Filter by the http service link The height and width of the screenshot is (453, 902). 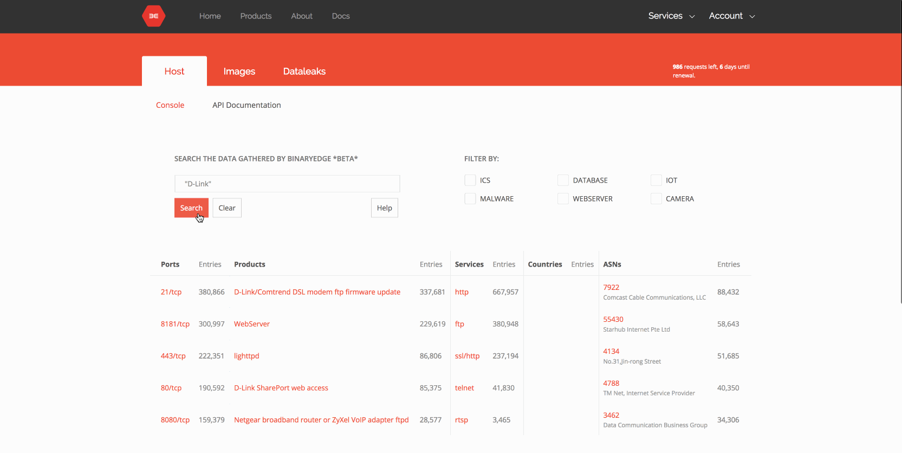[x=462, y=292]
